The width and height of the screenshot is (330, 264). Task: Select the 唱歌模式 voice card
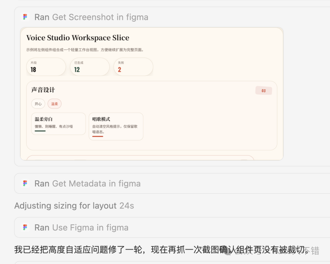pos(116,126)
